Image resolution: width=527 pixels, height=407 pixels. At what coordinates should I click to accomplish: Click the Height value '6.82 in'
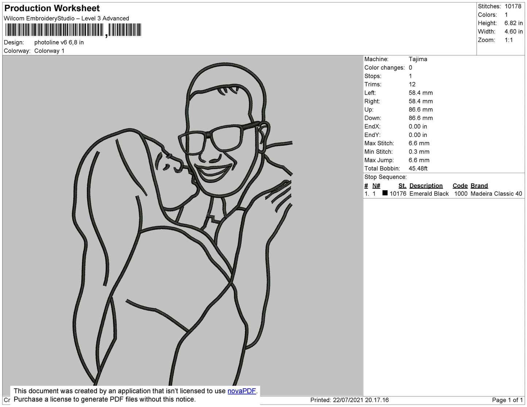tap(514, 23)
